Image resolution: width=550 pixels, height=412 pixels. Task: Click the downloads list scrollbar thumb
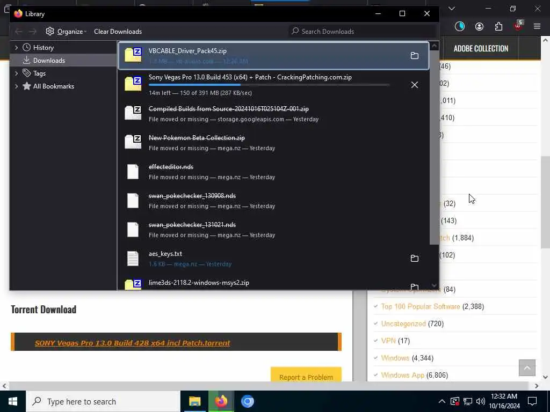[x=434, y=147]
